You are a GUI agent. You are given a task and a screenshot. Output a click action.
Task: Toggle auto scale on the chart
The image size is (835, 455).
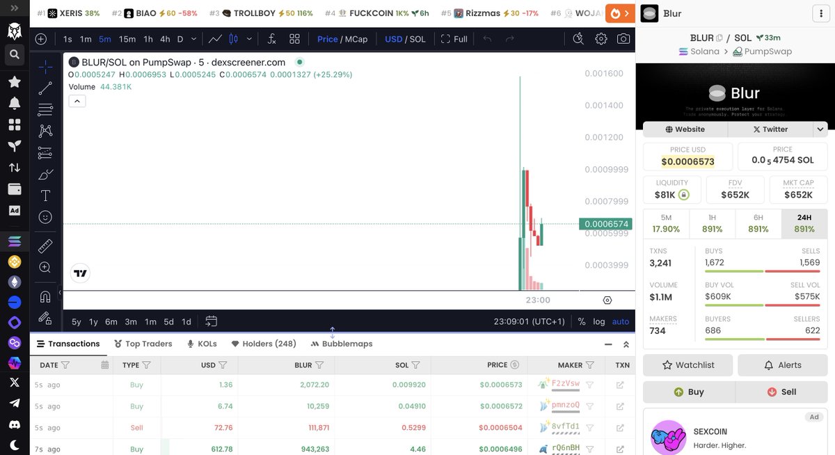click(x=621, y=321)
